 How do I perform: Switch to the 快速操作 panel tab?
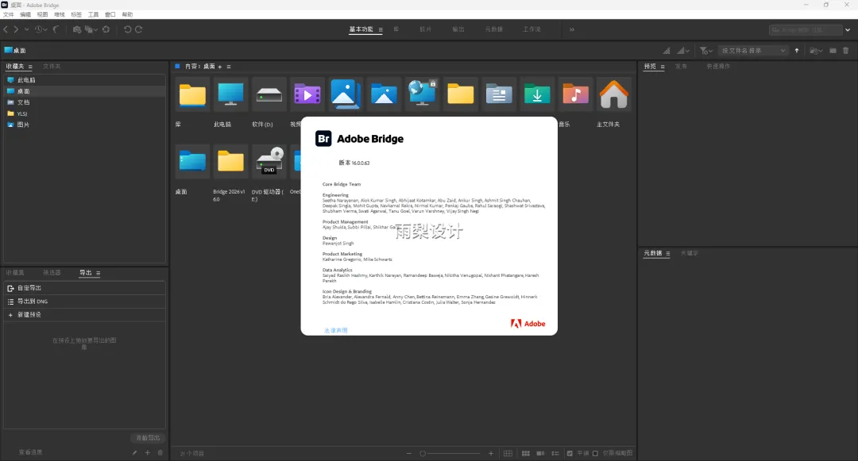tap(718, 66)
